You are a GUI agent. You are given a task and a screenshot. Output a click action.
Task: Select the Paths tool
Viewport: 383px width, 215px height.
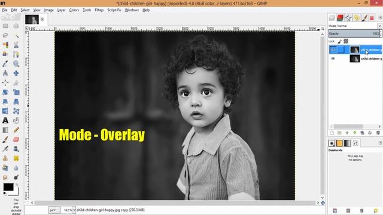16,54
